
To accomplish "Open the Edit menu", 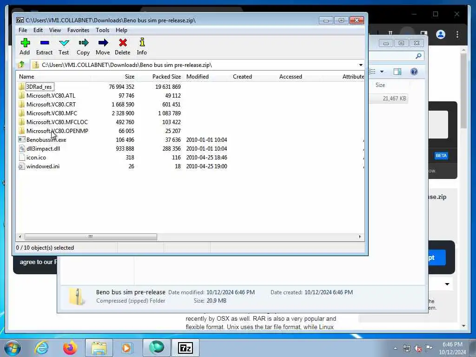I will (x=38, y=30).
